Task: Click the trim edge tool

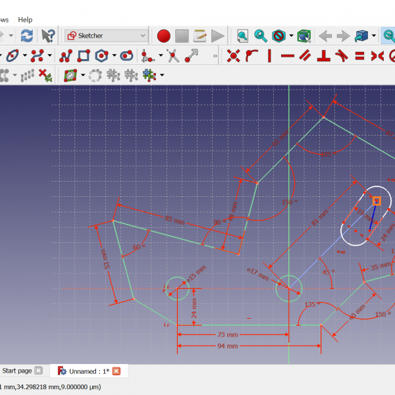Action: click(x=173, y=56)
